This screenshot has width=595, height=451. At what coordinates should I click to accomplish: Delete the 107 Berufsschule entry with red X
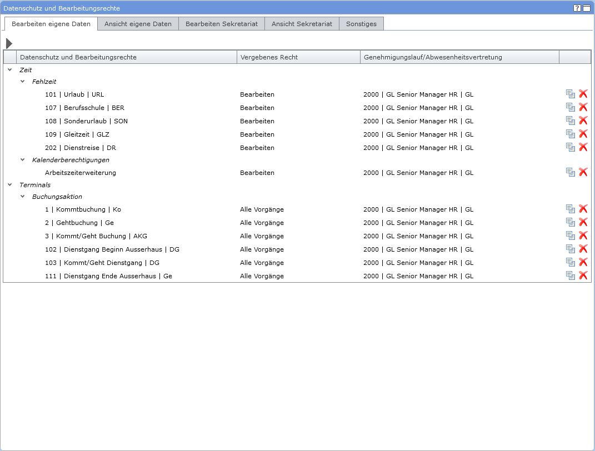click(583, 107)
